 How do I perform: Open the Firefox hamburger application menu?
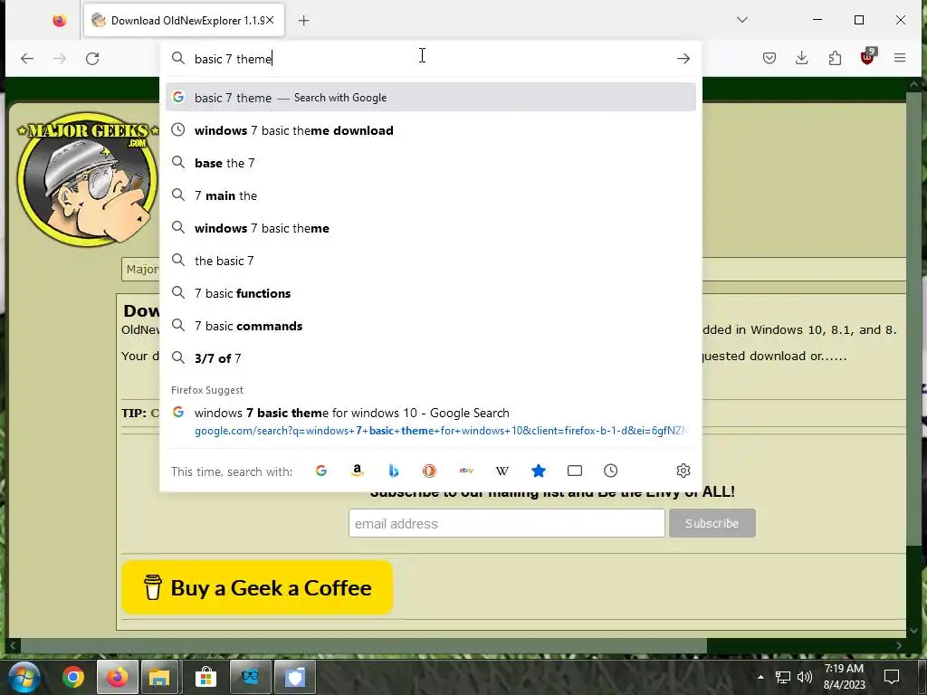900,58
